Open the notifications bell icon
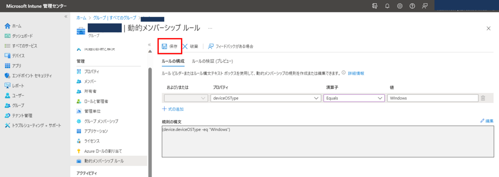 click(387, 6)
